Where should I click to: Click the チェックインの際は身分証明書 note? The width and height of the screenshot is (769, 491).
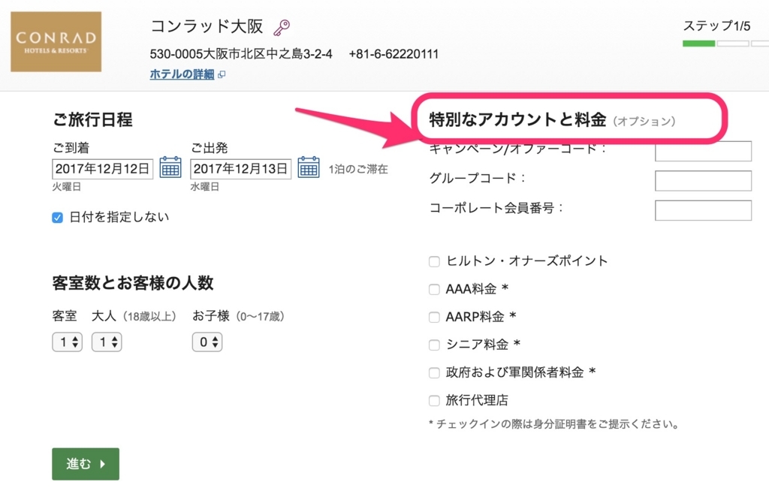click(554, 423)
